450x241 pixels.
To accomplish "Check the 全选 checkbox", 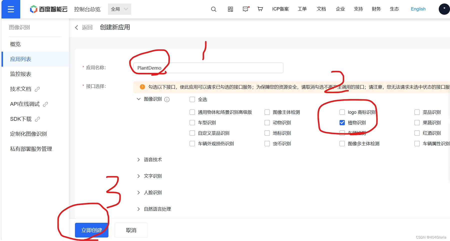I will click(x=192, y=100).
